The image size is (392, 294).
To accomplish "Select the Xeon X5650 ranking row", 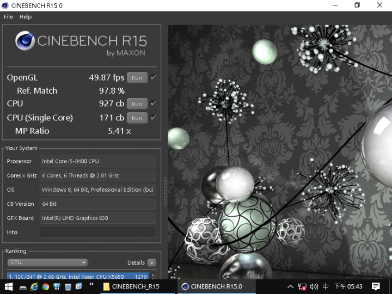I will click(78, 276).
